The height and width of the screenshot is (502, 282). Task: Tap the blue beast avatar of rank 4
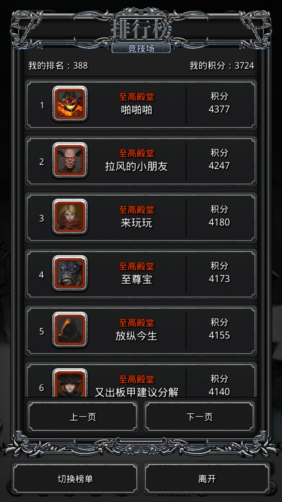point(70,273)
